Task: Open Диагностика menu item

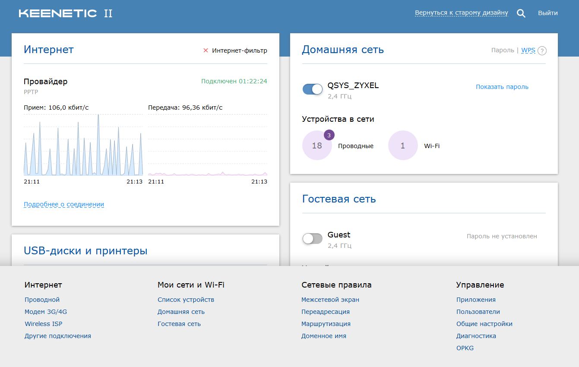Action: [476, 336]
